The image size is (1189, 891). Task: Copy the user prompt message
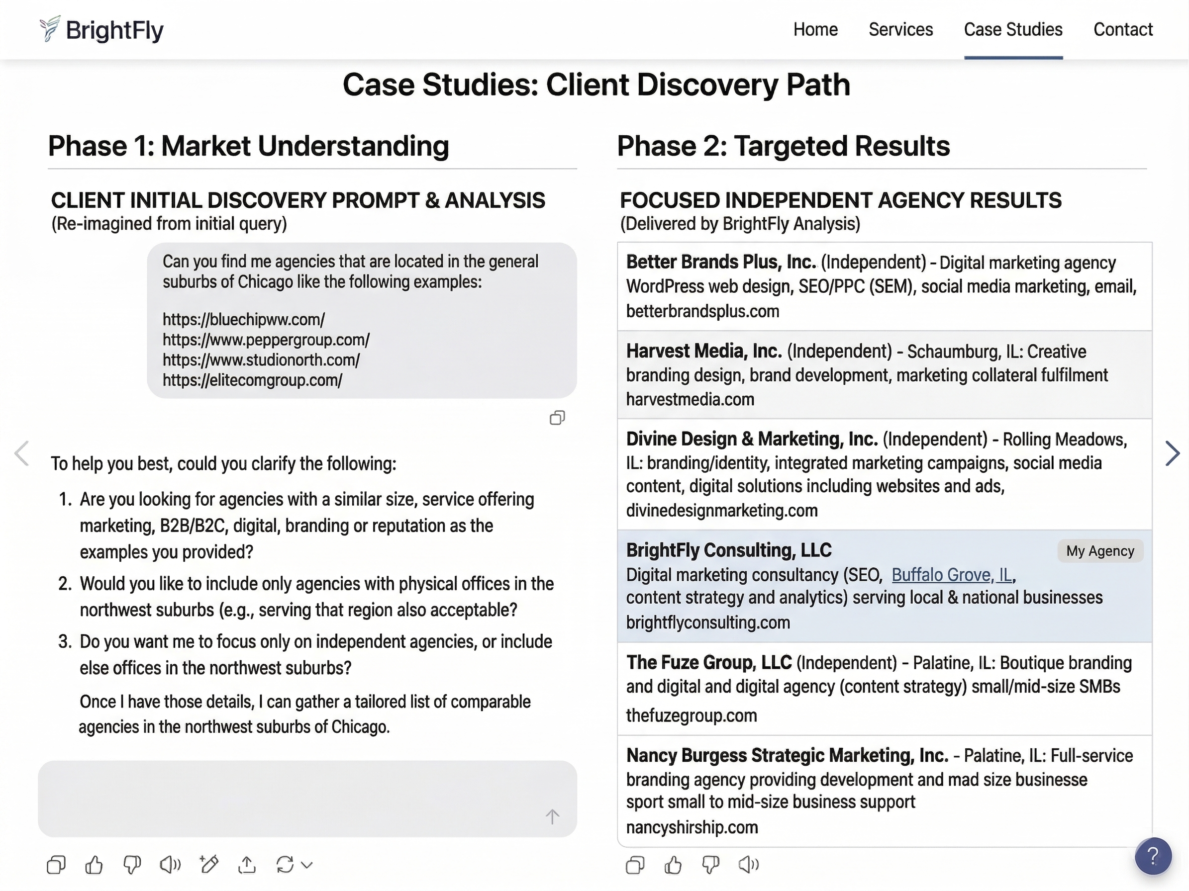557,418
